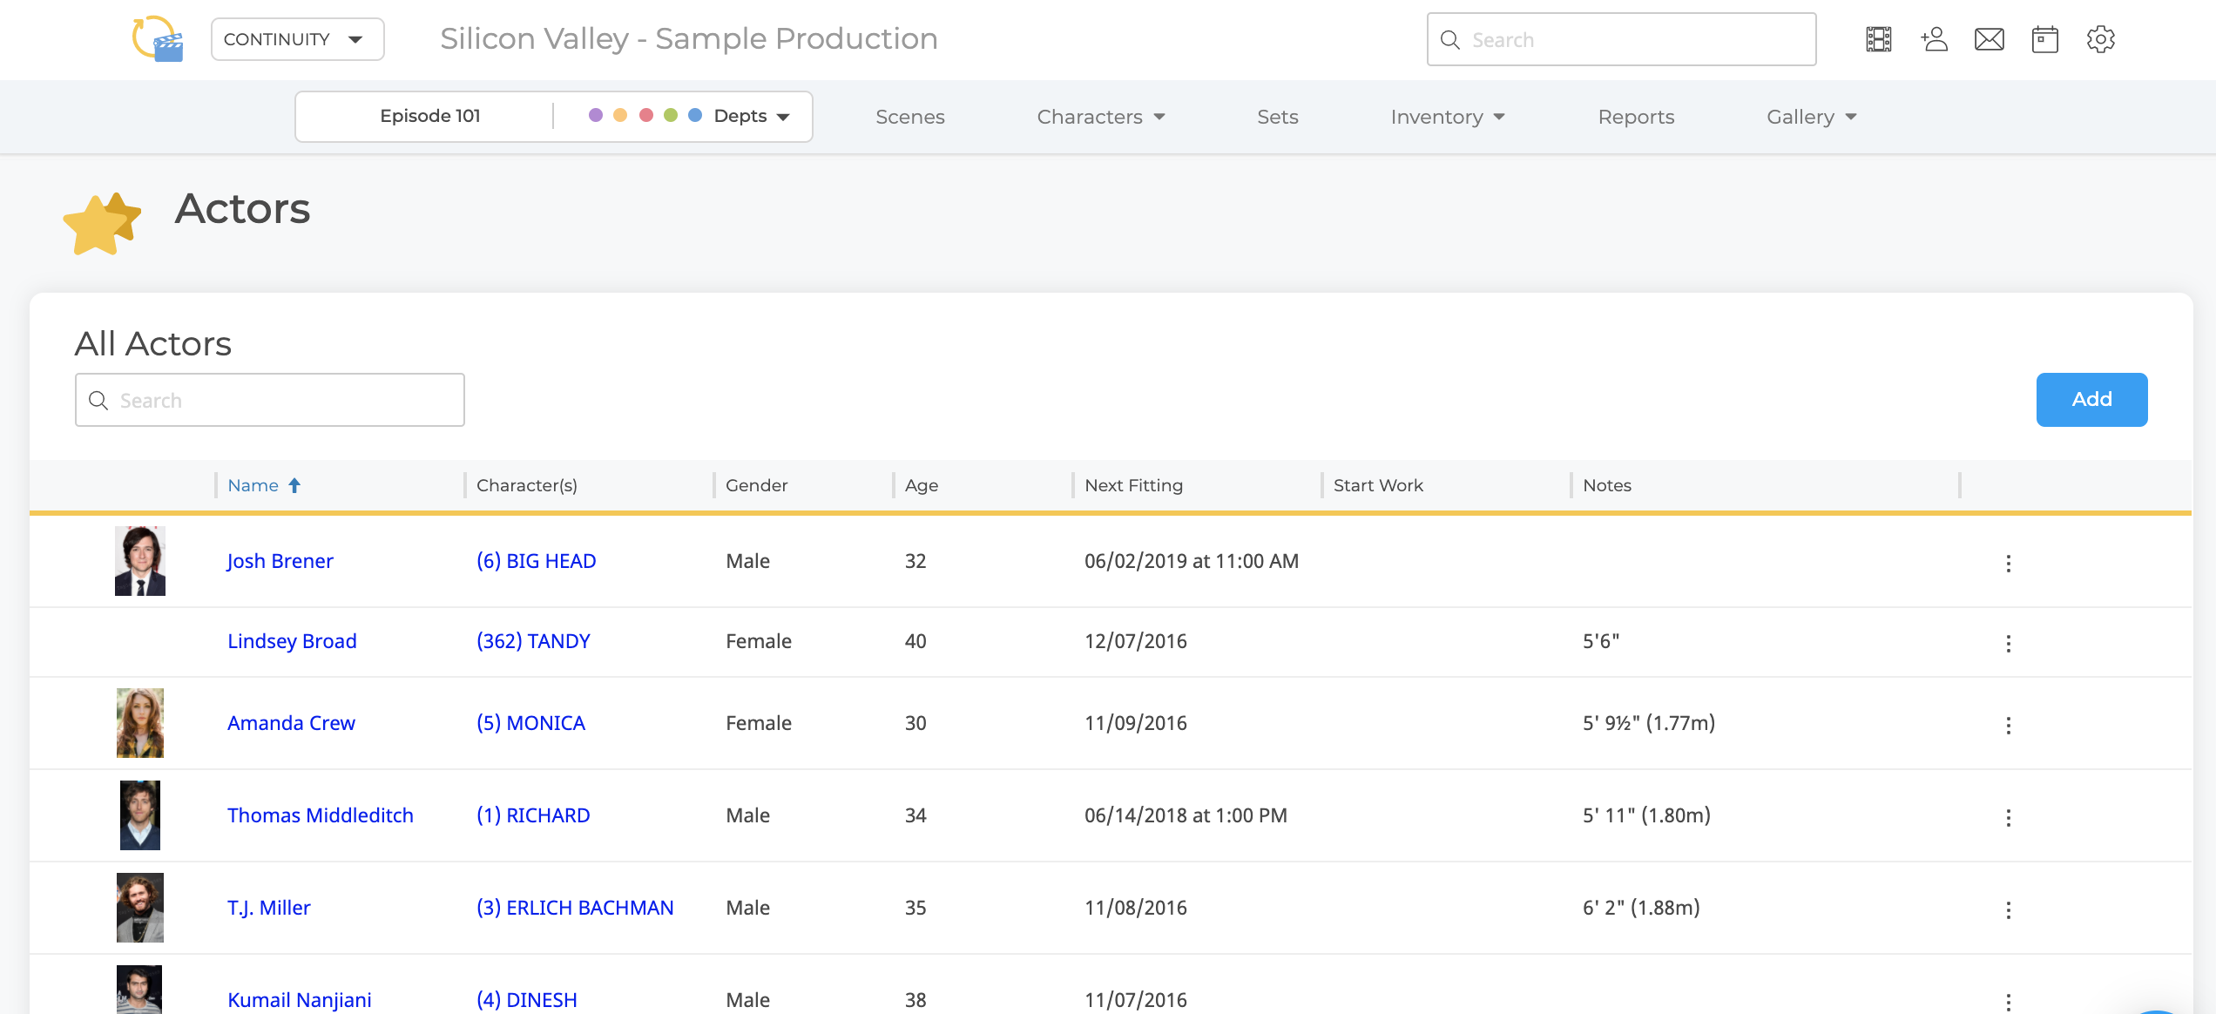2216x1014 pixels.
Task: Click the red department dot
Action: 646,115
